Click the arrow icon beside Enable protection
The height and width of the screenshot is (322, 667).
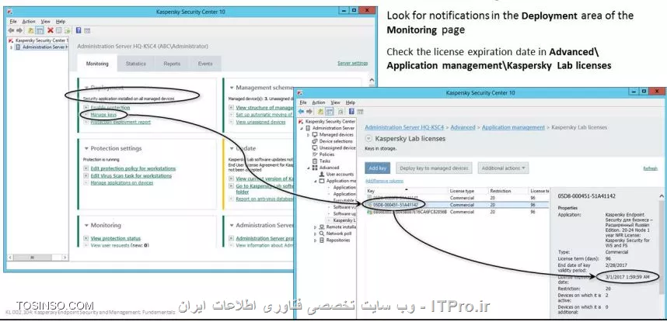click(86, 108)
